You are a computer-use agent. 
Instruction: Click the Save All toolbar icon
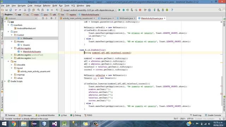pos(6,10)
